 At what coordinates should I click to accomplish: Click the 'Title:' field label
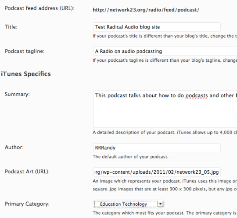[x=11, y=27]
